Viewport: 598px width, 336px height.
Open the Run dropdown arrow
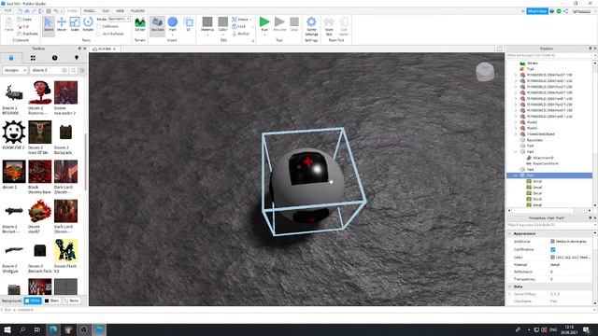click(x=264, y=35)
